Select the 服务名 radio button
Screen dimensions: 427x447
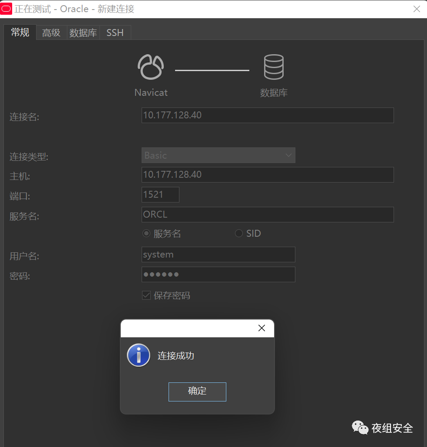146,234
